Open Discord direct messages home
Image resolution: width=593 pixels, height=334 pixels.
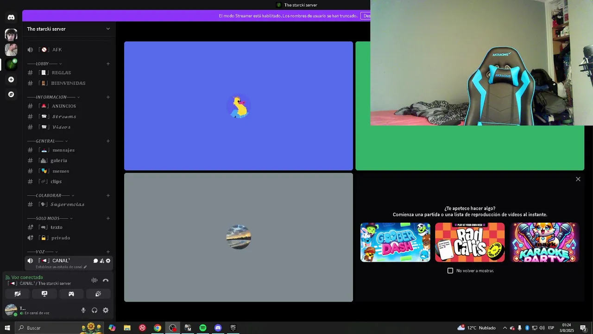(x=11, y=17)
